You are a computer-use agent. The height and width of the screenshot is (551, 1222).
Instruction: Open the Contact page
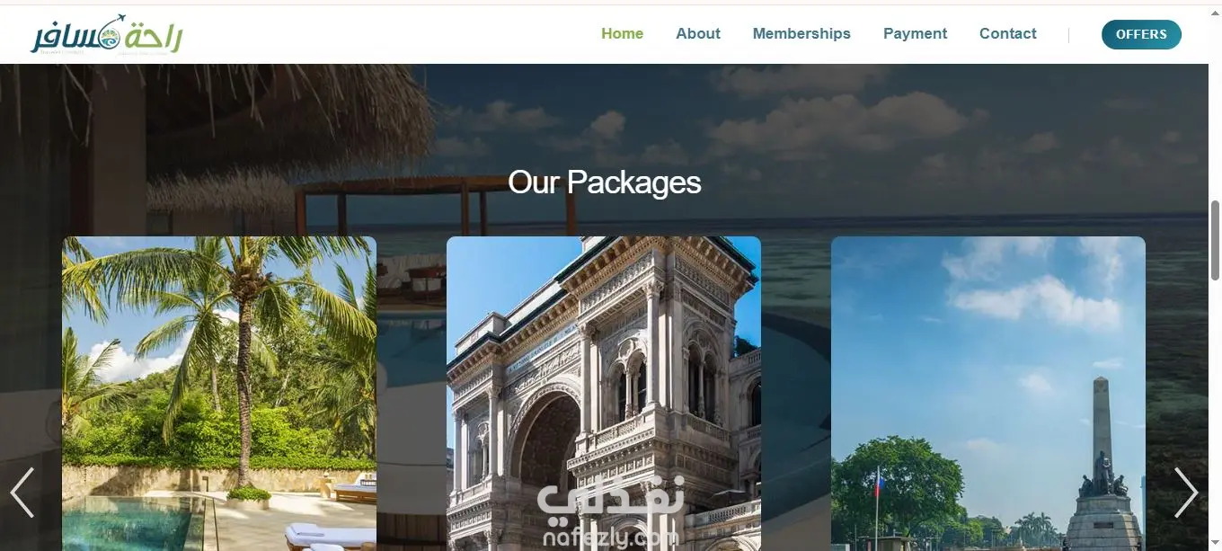coord(1007,34)
